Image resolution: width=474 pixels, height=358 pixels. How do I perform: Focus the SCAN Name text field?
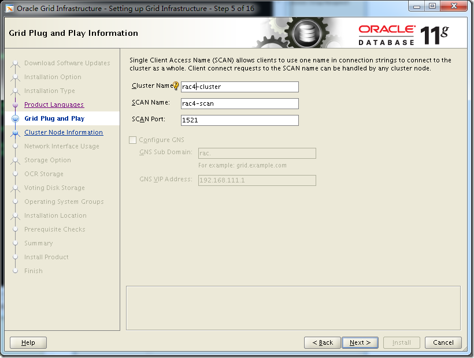tap(240, 103)
